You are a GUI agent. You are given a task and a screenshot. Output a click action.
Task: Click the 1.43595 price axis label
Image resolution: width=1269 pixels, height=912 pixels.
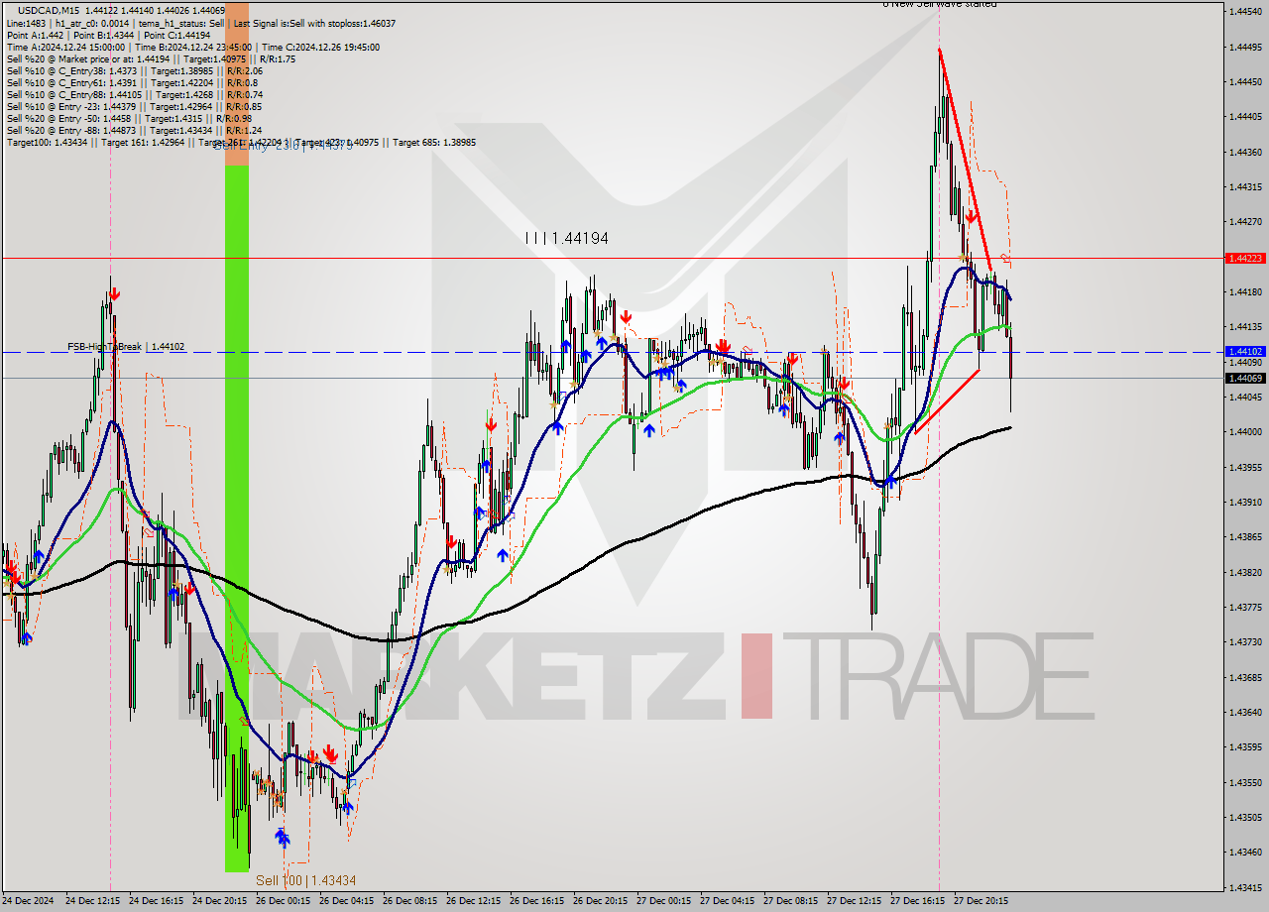(1244, 746)
